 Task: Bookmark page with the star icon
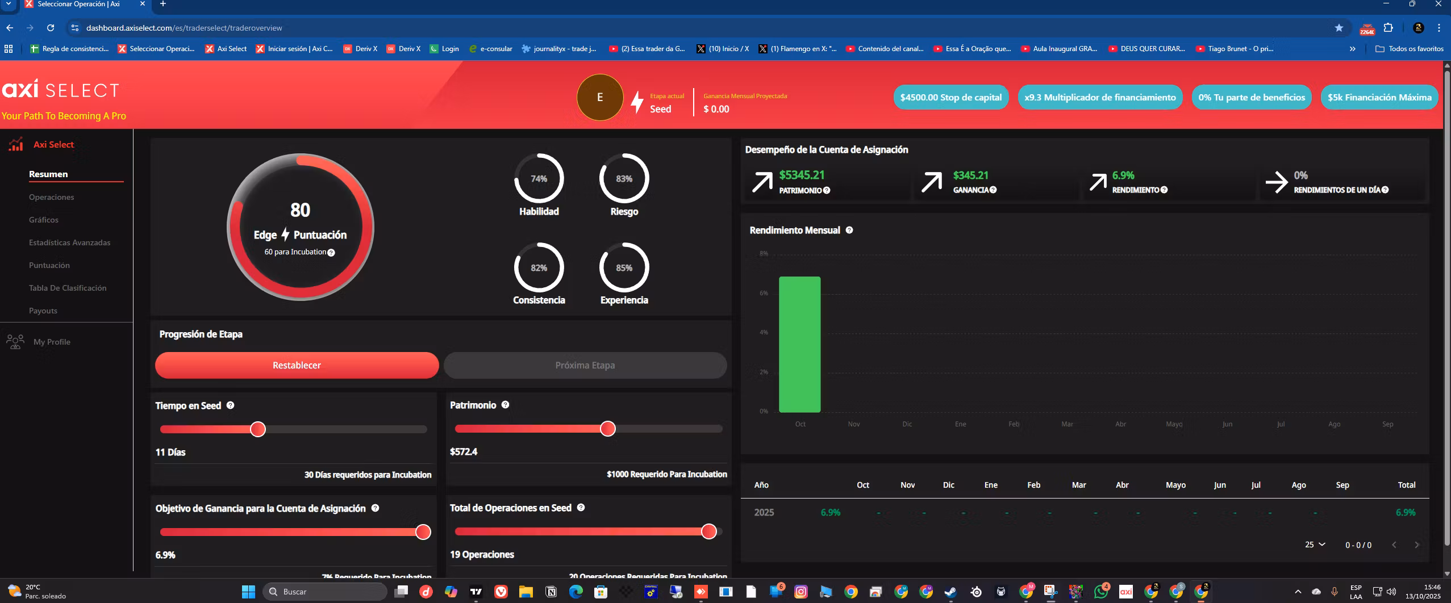tap(1339, 28)
